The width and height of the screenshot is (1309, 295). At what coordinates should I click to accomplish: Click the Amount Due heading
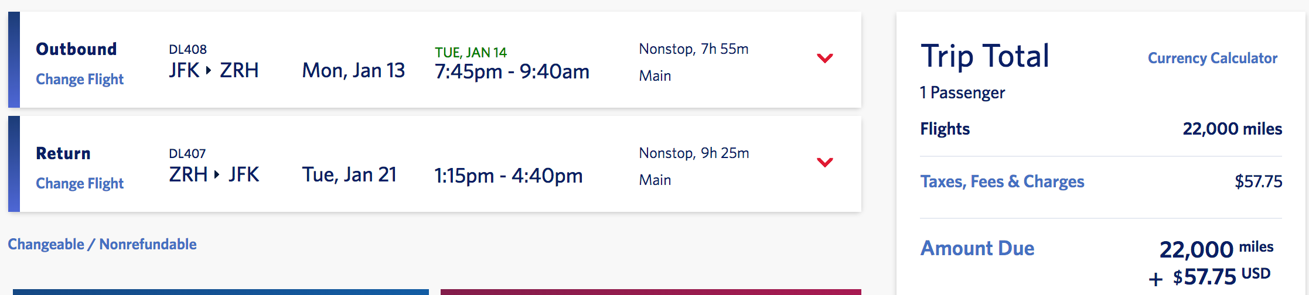(977, 248)
